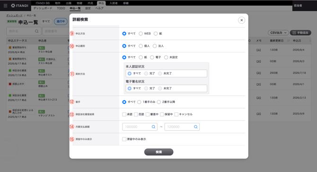Open the 内見 top menu
317x172 pixels.
90,3
